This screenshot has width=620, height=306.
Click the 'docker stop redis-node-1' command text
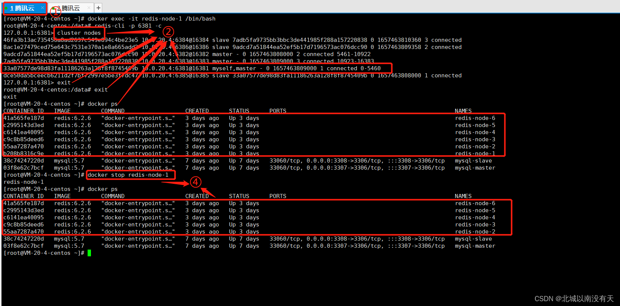coord(128,175)
